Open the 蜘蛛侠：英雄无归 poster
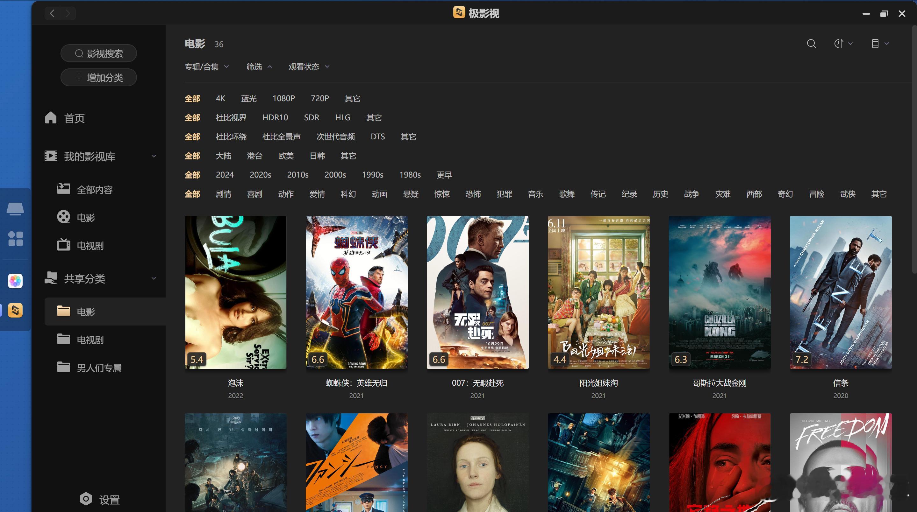 (x=356, y=292)
